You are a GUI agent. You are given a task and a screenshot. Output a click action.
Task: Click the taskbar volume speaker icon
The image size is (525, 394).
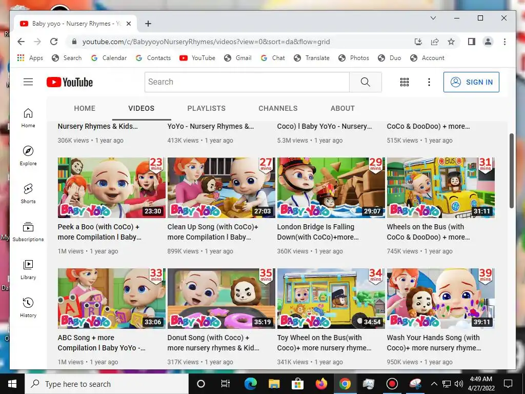coord(459,384)
